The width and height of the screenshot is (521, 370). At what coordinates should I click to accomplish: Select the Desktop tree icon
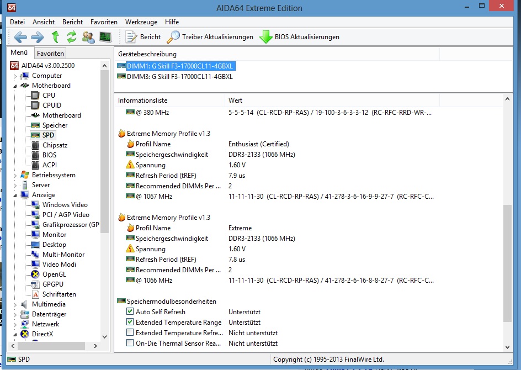35,245
